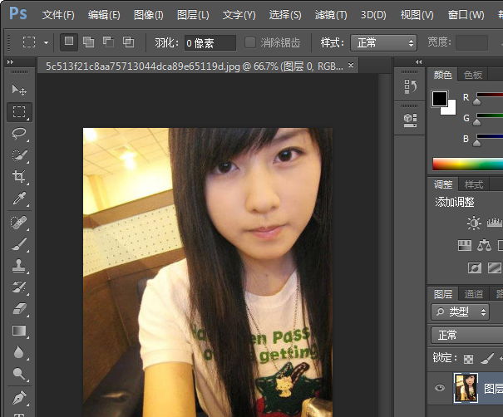
Task: Select the Move tool
Action: (19, 90)
